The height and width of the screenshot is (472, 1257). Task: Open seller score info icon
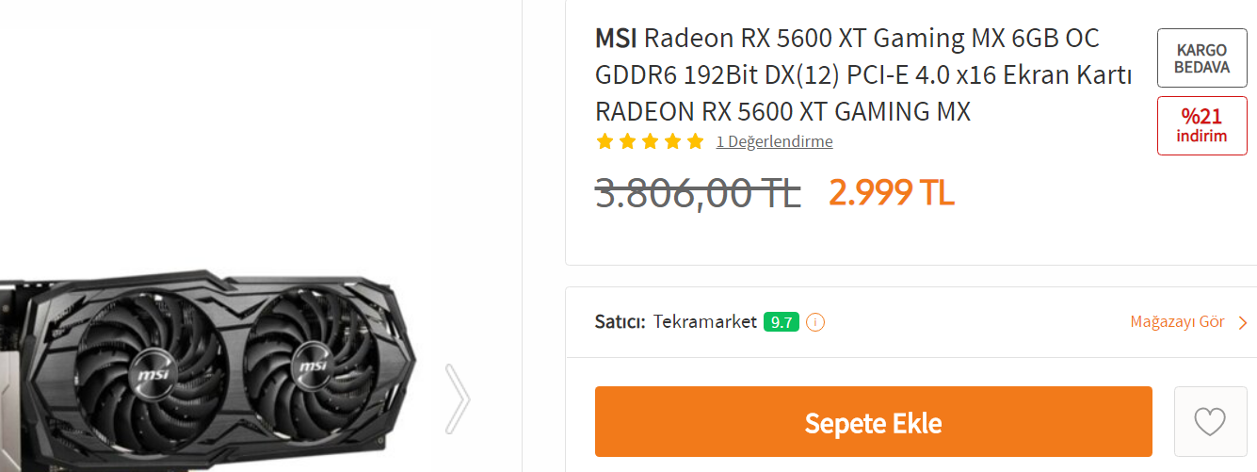click(x=815, y=322)
